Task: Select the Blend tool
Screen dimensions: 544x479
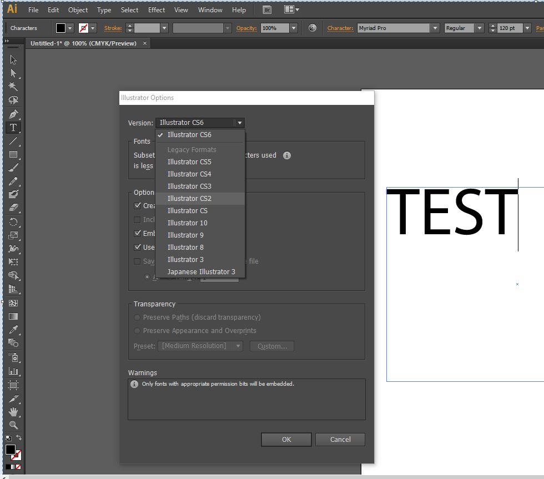Action: pos(13,343)
